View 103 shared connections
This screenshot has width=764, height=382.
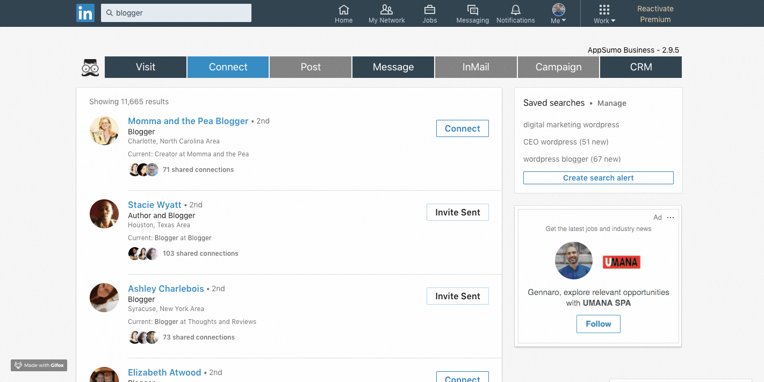(200, 254)
